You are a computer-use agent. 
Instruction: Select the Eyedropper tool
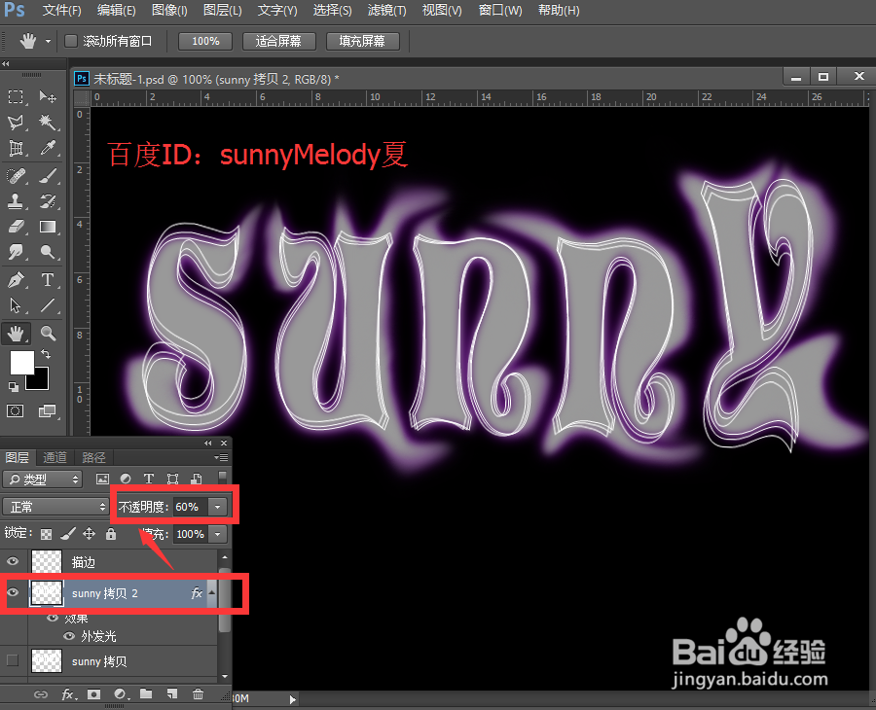(x=48, y=148)
